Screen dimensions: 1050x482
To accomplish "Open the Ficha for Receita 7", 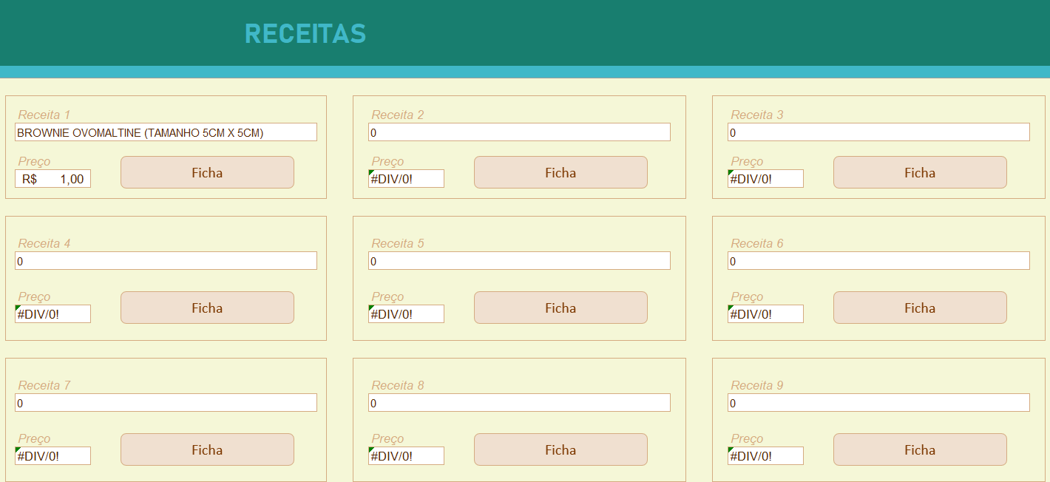I will point(207,449).
